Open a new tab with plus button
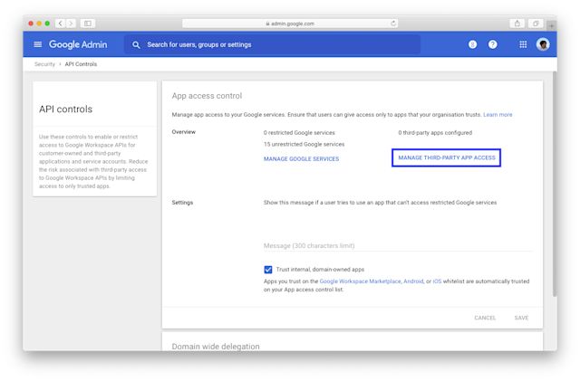This screenshot has width=580, height=381. pyautogui.click(x=551, y=26)
